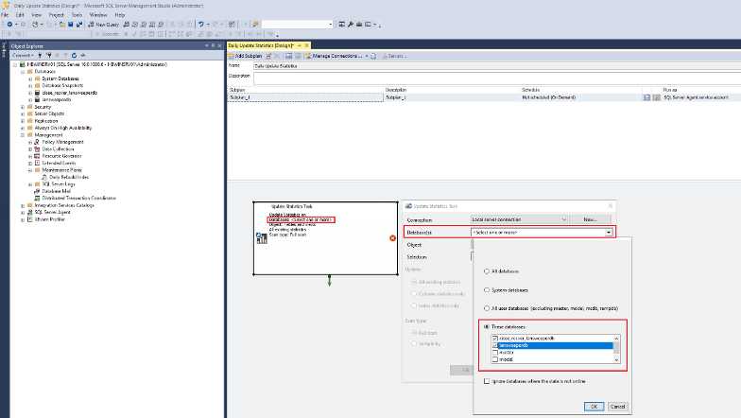Click the Update Statistics Task bar chart icon
Screen dimensions: 741x418
(x=261, y=238)
